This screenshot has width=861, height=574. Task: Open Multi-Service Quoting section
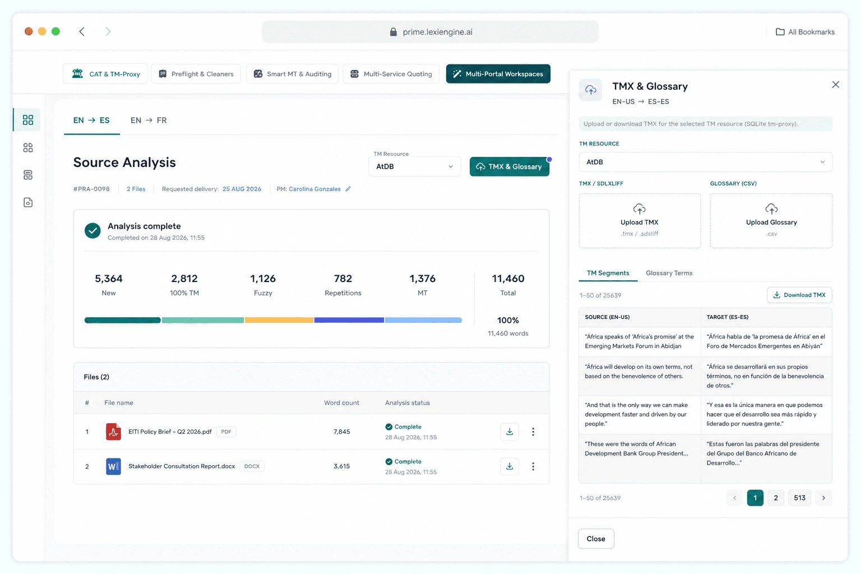click(391, 74)
